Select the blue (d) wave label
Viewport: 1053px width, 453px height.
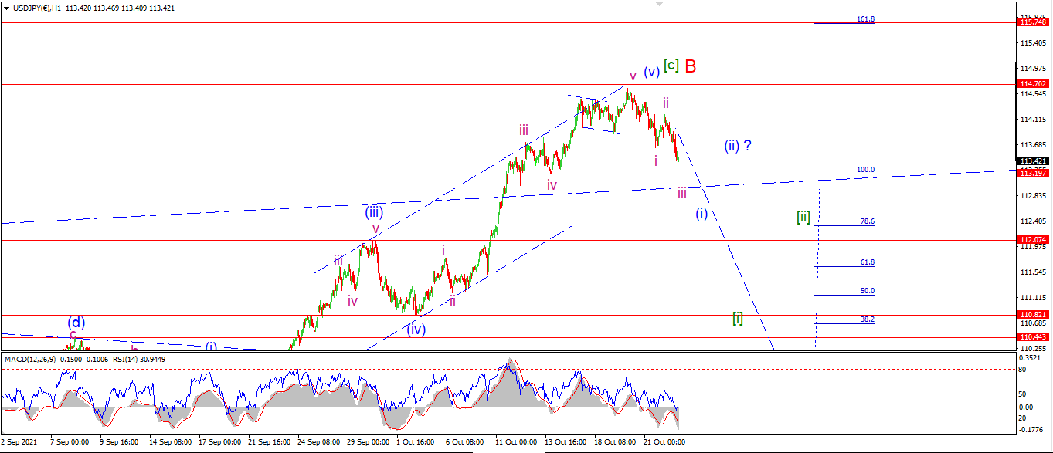tap(76, 322)
